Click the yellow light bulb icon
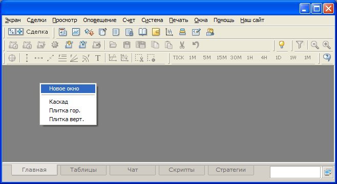 [x=282, y=45]
